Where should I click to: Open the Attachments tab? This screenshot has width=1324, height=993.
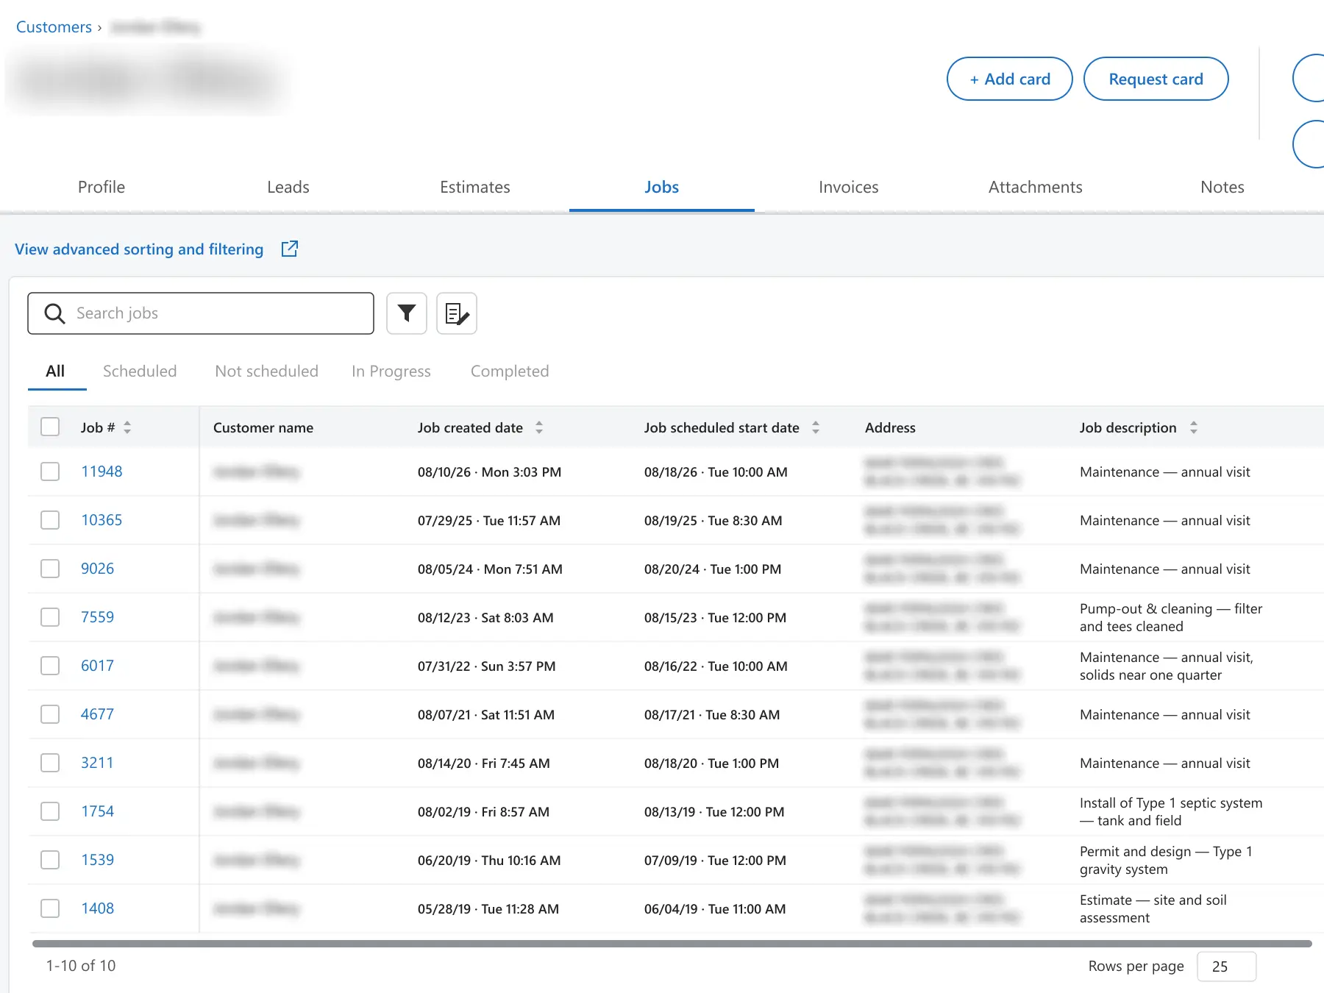[1036, 187]
